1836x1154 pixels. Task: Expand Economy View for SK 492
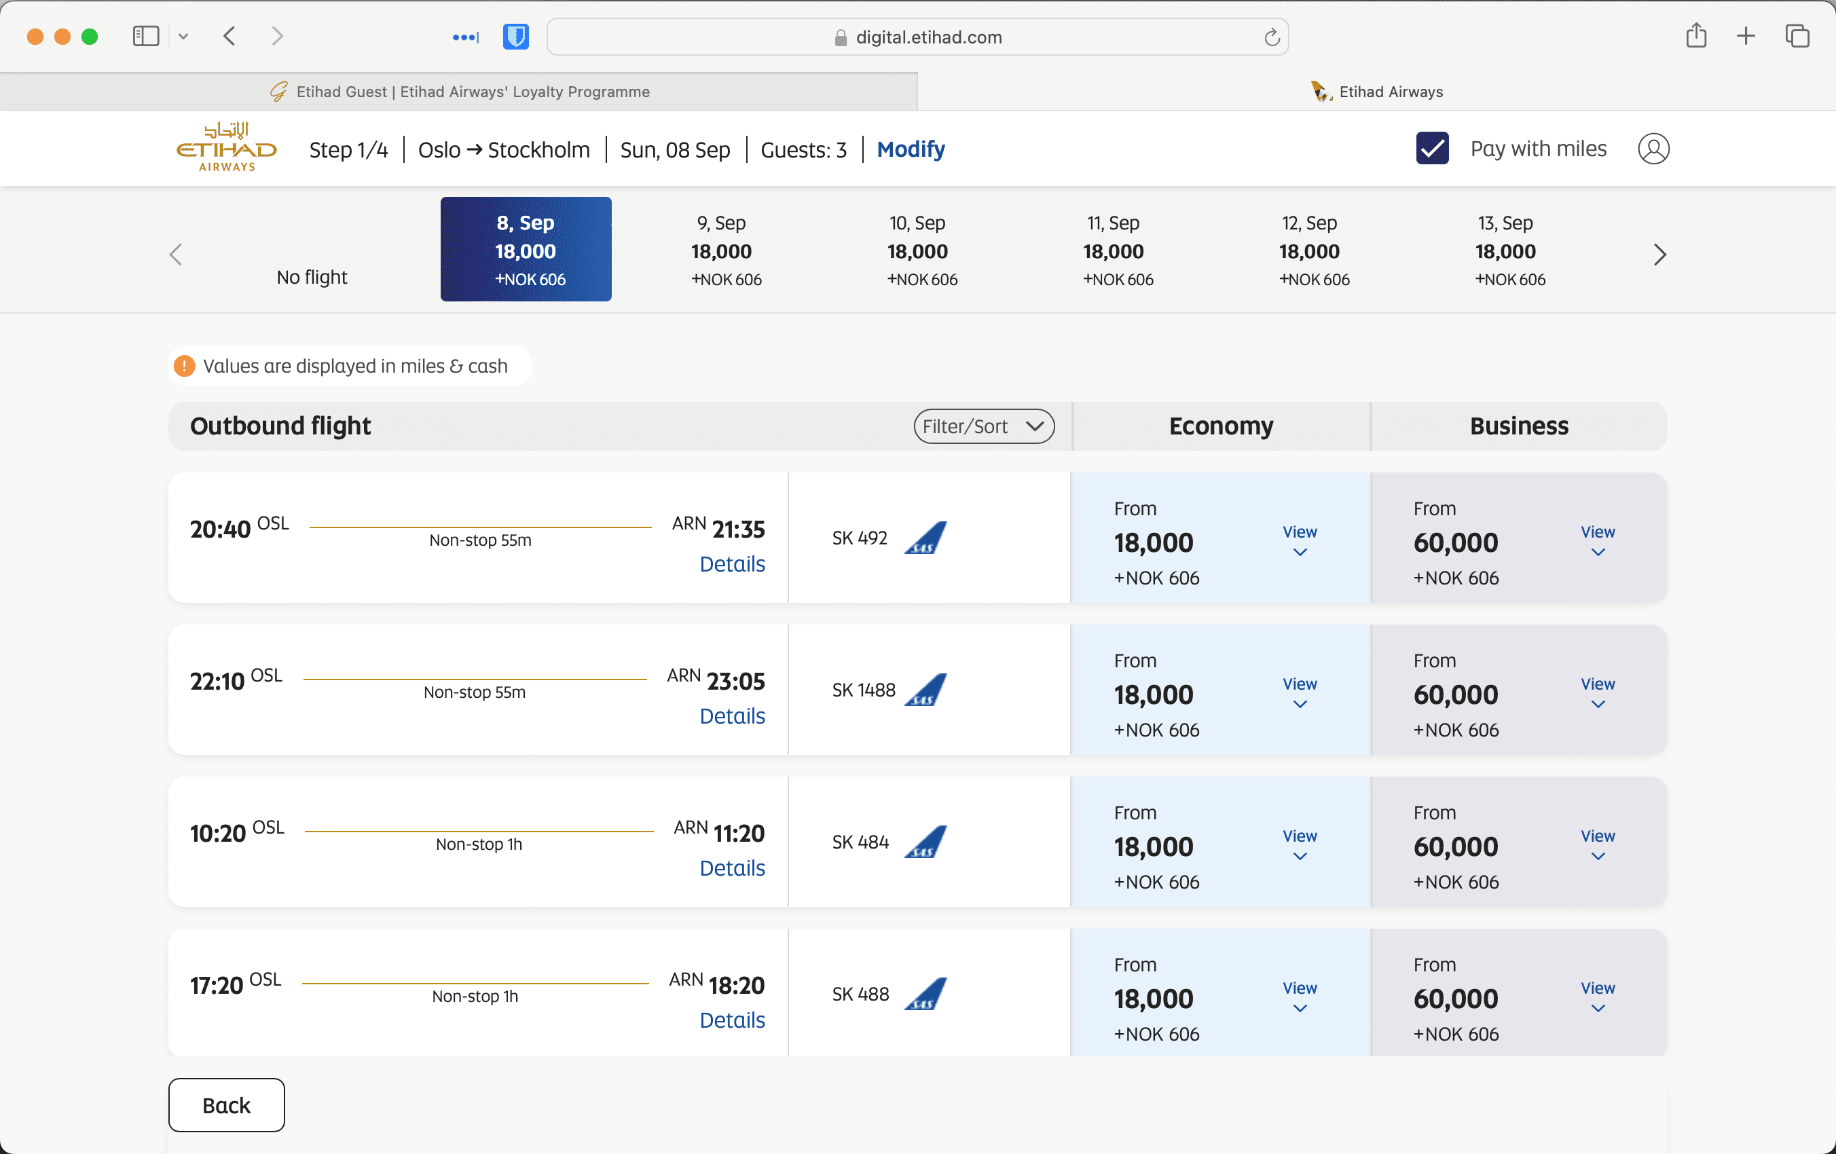point(1300,540)
